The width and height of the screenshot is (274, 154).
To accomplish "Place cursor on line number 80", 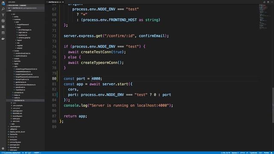I will tap(54, 79).
